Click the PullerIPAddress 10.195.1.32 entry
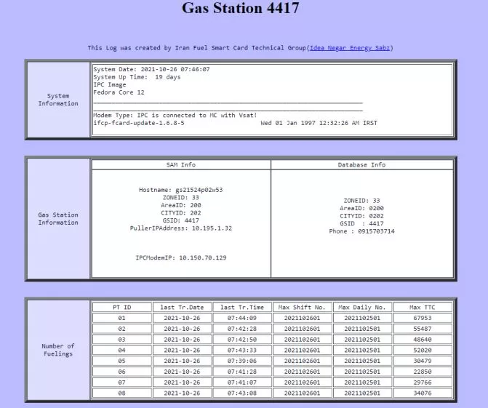The height and width of the screenshot is (408, 488). coord(180,228)
